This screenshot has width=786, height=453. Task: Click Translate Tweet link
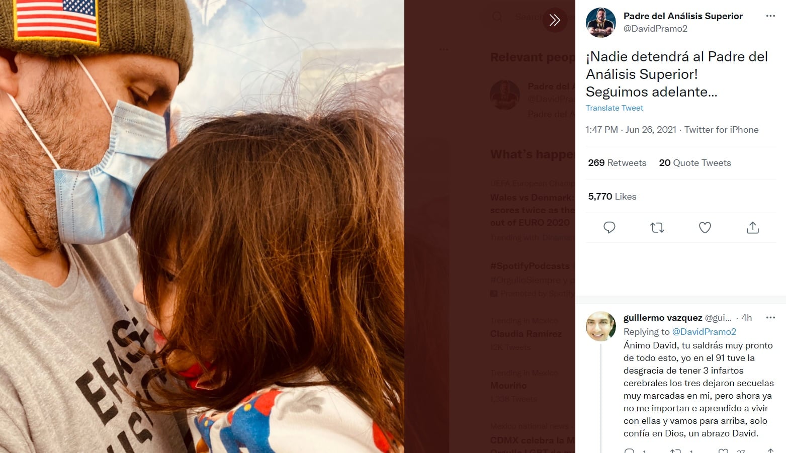pyautogui.click(x=614, y=108)
